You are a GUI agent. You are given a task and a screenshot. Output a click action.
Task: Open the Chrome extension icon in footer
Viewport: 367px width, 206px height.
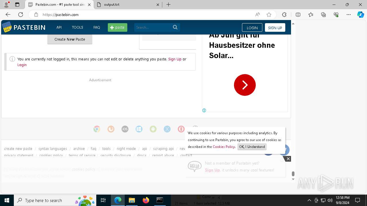(x=97, y=129)
